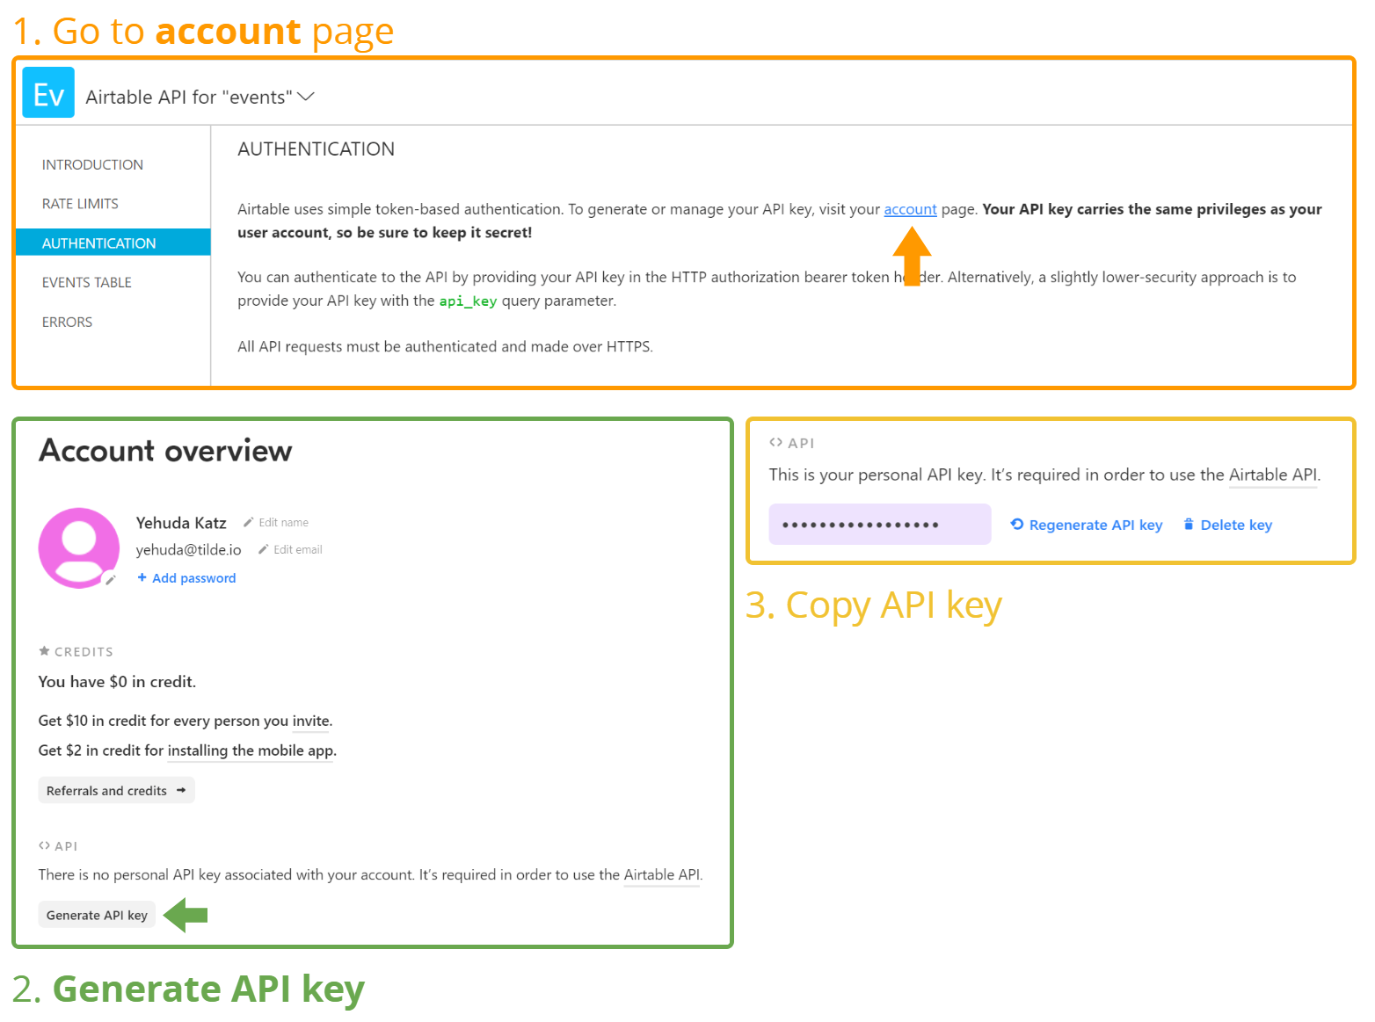Click the Edit email link
The image size is (1375, 1022).
tap(297, 549)
